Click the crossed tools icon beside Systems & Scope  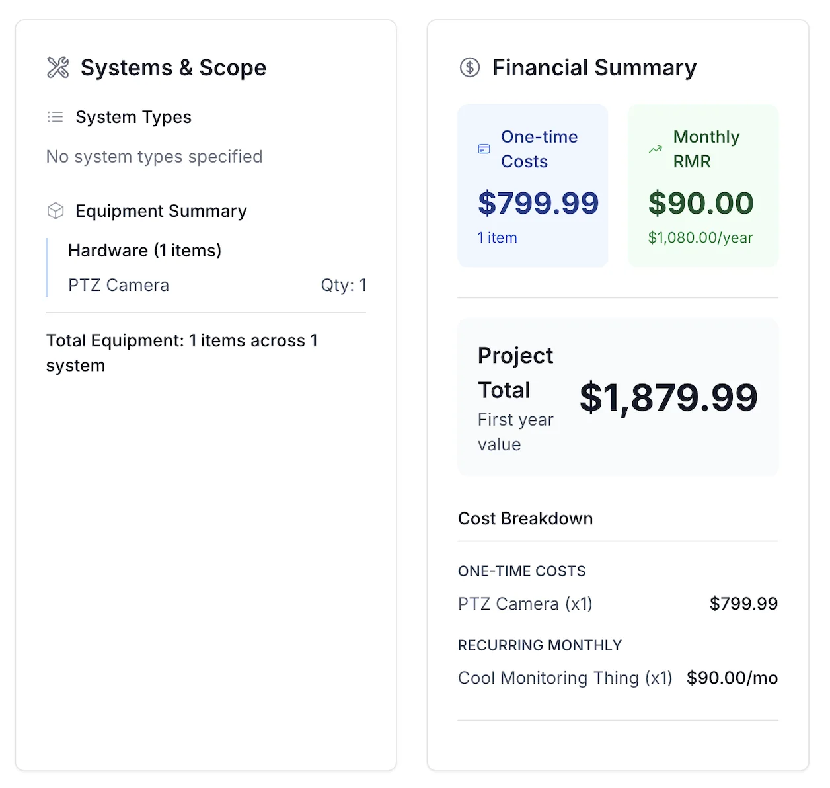coord(57,67)
